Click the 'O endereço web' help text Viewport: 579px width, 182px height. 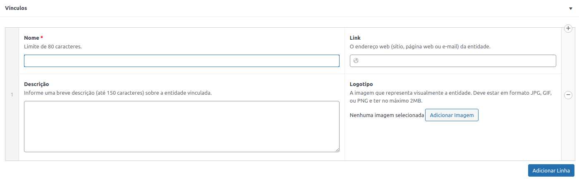click(x=420, y=46)
